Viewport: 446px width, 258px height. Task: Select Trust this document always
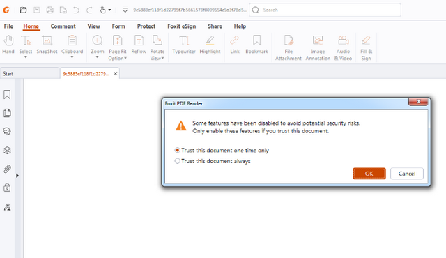click(x=213, y=161)
